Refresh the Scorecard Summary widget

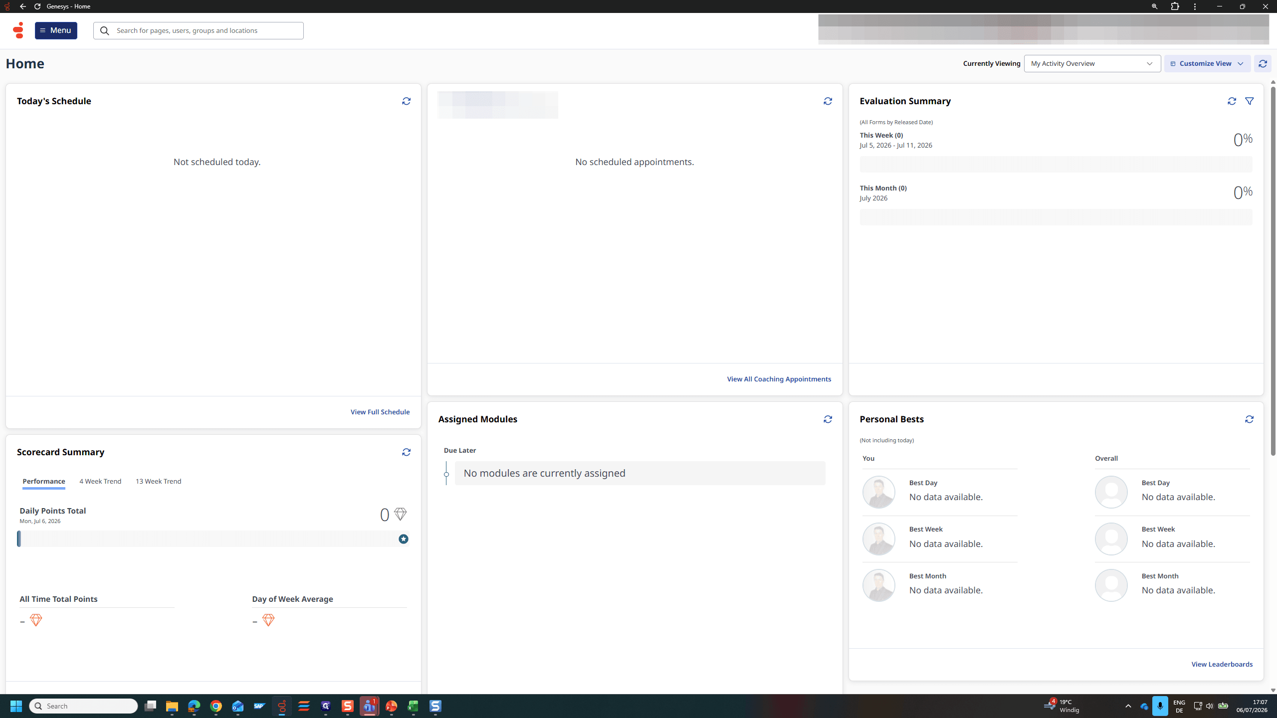tap(407, 452)
